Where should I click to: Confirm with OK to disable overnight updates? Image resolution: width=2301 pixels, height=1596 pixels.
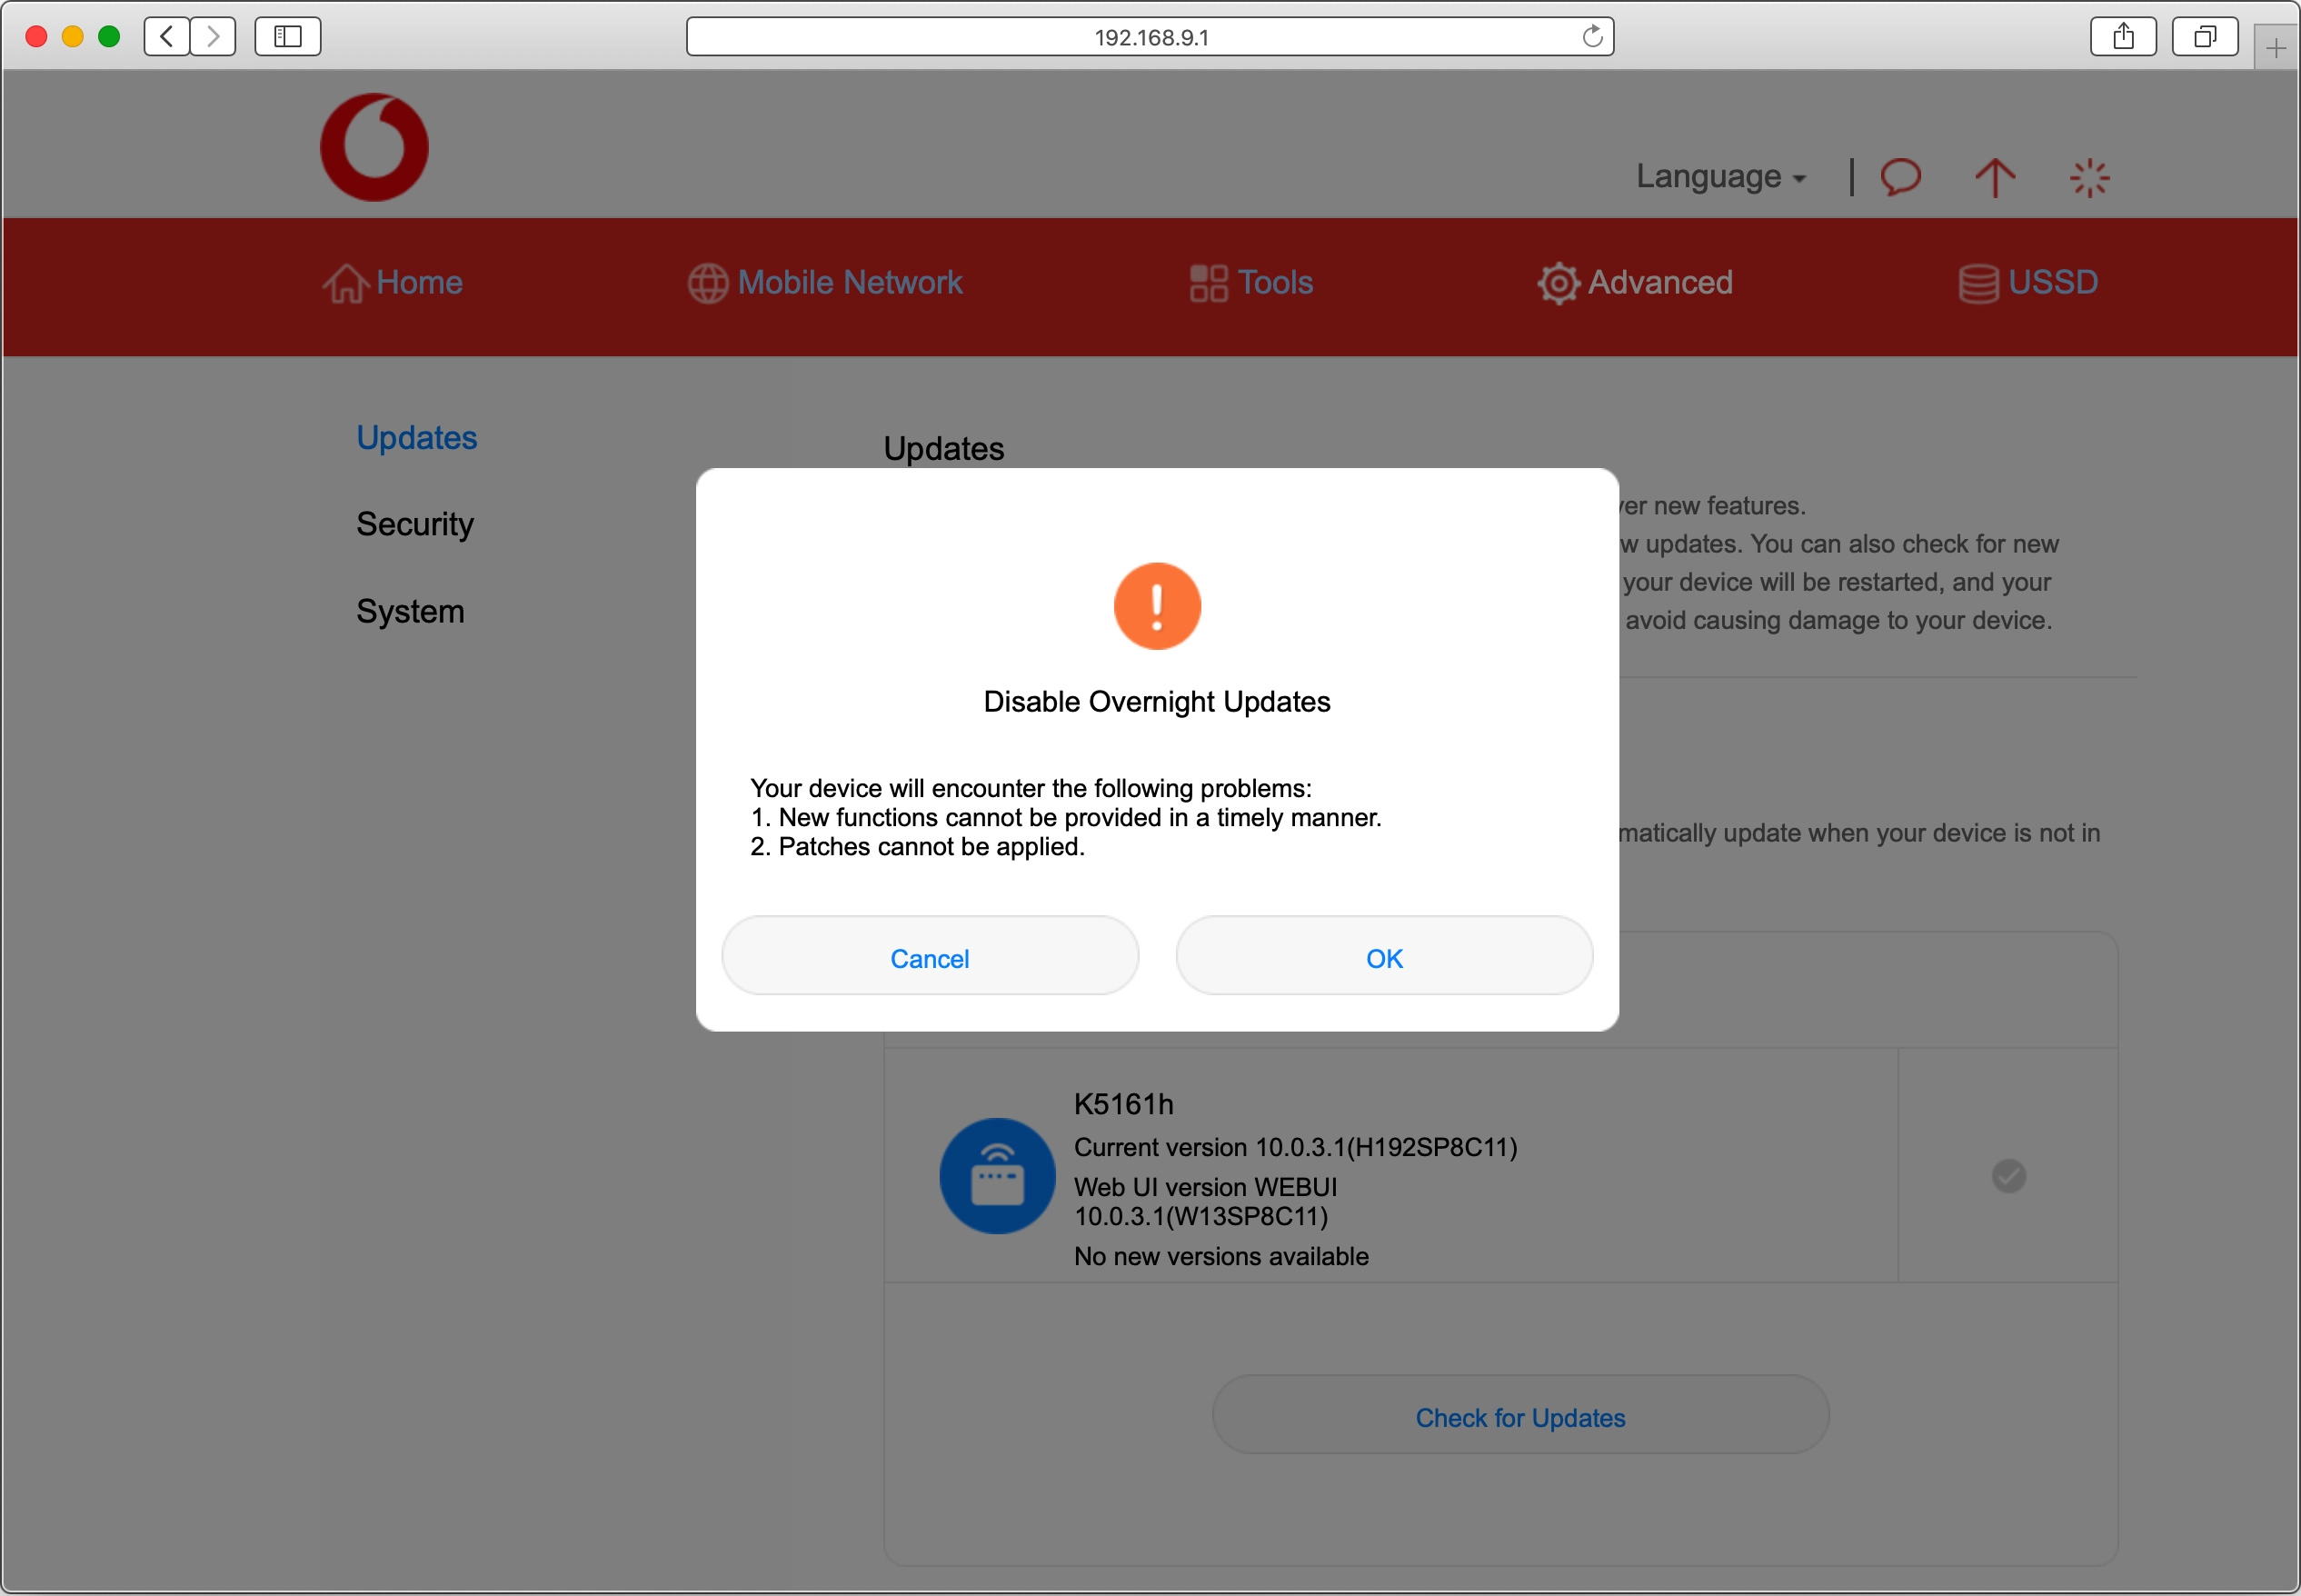pyautogui.click(x=1383, y=957)
